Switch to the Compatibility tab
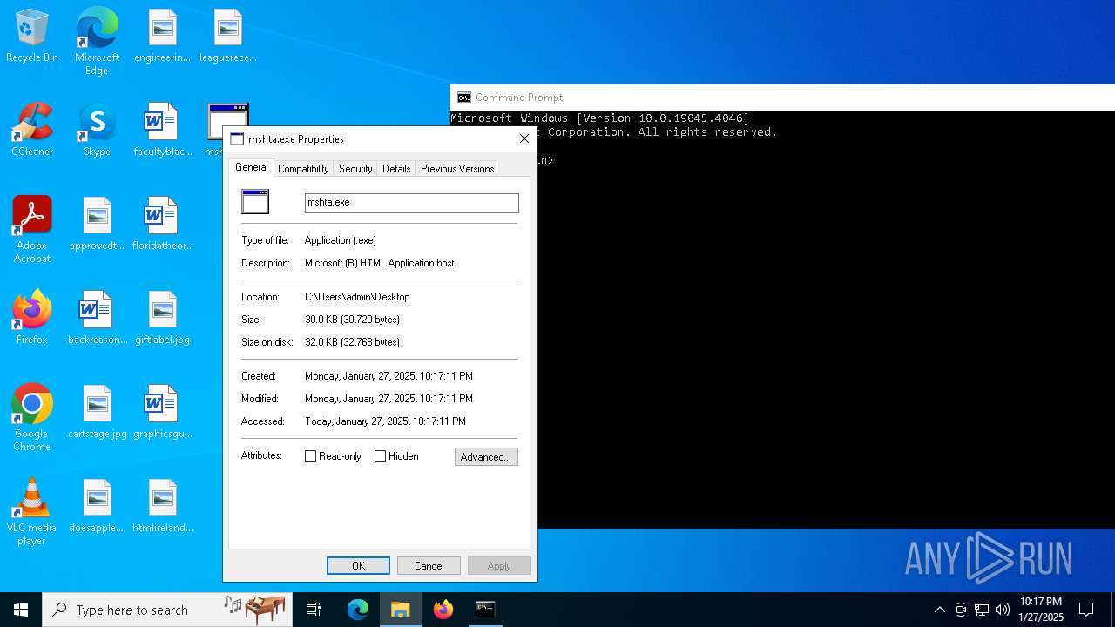Screen dimensions: 1115x627 [303, 169]
